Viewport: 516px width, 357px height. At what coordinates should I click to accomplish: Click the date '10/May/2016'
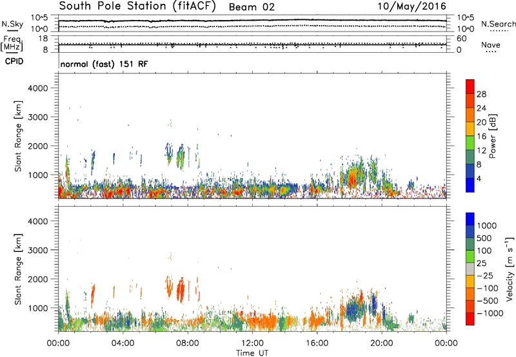pos(412,6)
